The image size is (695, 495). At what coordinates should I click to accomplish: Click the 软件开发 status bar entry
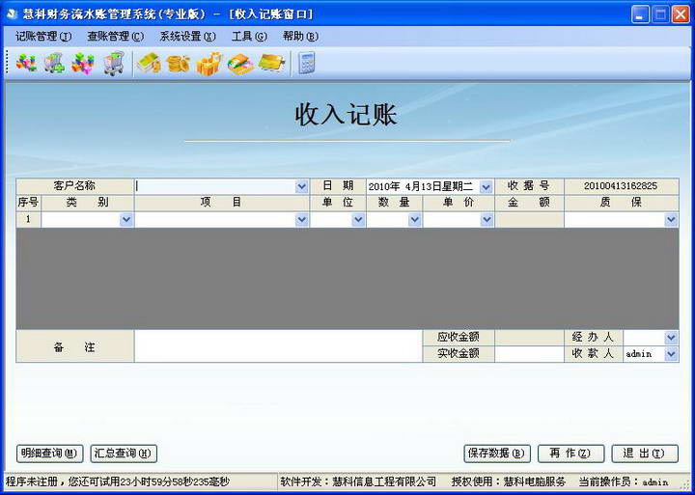coord(358,481)
